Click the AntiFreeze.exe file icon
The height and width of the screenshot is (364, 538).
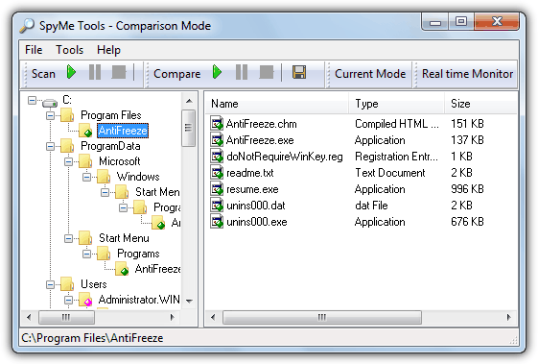(x=217, y=140)
